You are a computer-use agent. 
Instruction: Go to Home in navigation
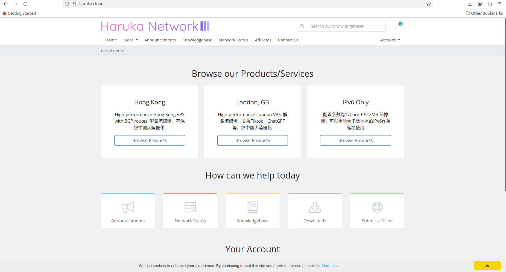111,40
